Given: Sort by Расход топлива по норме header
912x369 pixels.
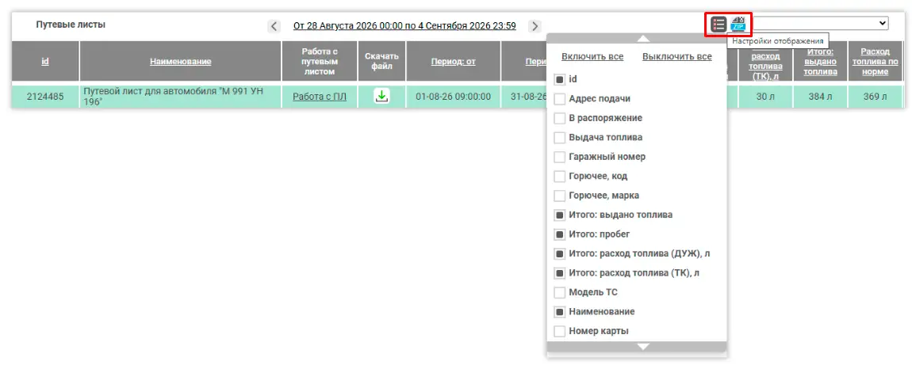Looking at the screenshot, I should click(x=875, y=62).
